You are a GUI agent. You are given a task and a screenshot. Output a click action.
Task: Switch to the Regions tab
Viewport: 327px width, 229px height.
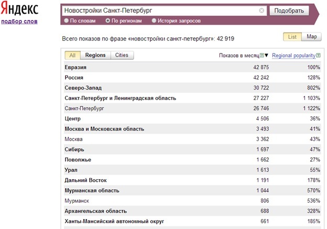point(95,55)
